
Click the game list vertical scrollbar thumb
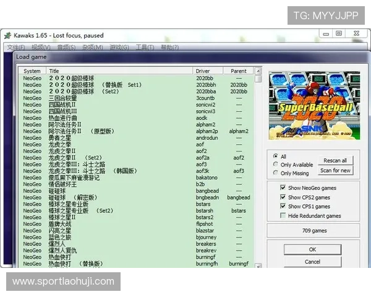tap(258, 79)
